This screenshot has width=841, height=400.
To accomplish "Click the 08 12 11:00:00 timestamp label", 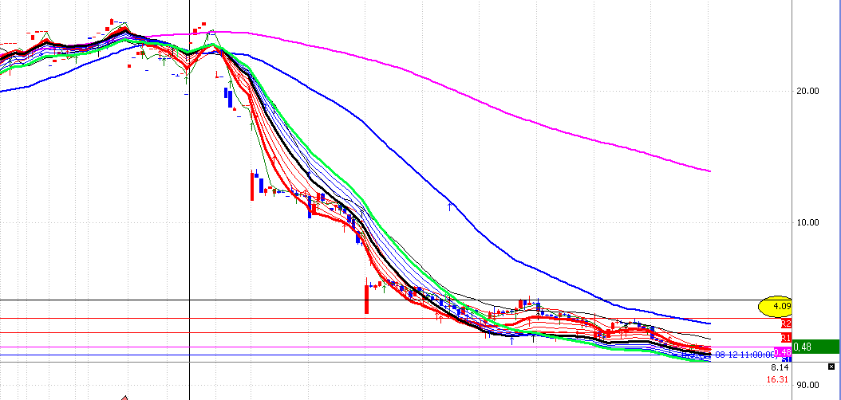I will pyautogui.click(x=744, y=355).
